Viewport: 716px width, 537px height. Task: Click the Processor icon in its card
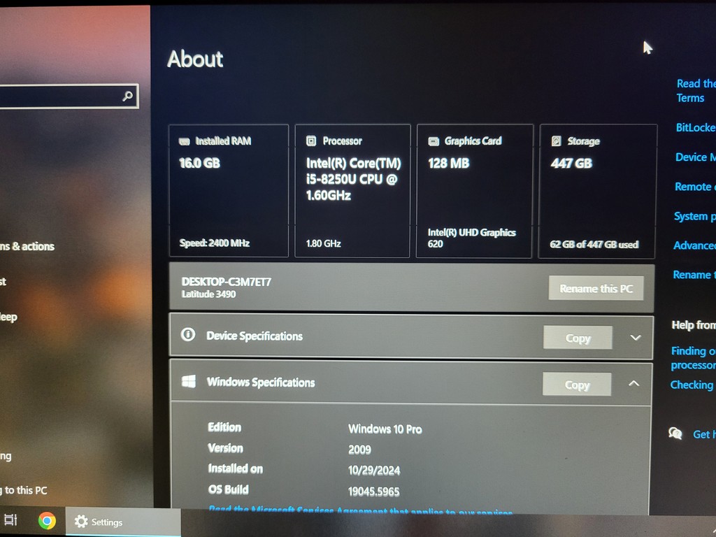pos(311,141)
